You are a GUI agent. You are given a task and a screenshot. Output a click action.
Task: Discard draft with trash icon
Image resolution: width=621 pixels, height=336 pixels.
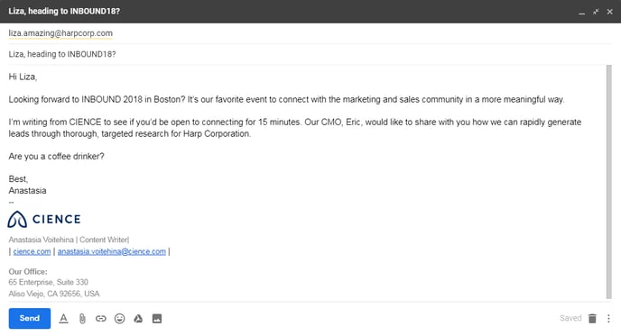pos(592,318)
